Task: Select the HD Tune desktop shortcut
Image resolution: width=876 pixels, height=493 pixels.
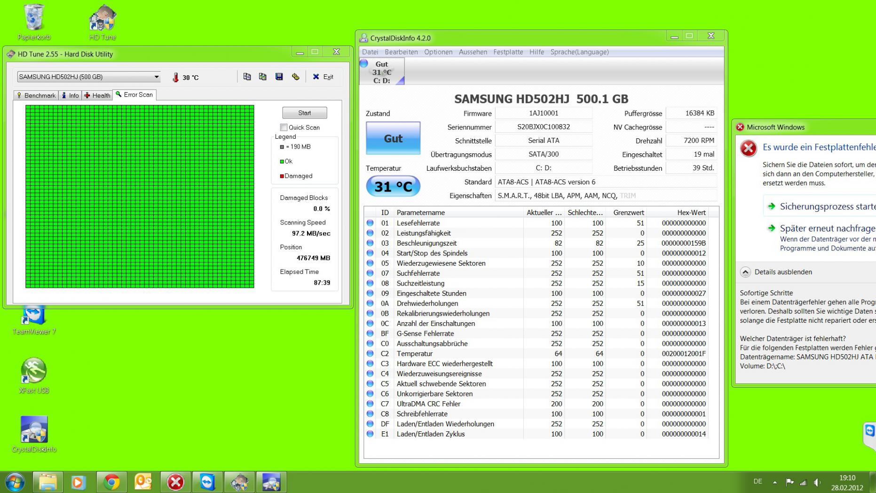Action: (x=103, y=22)
